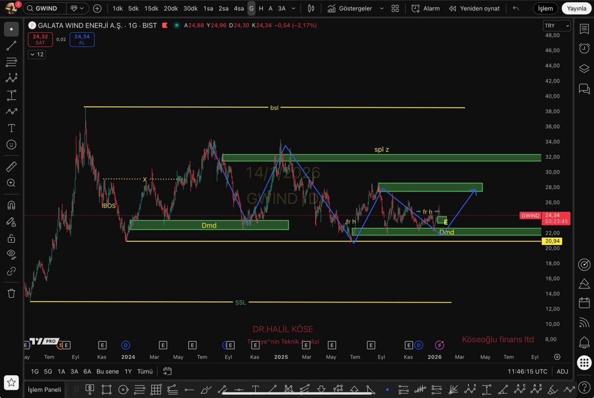Open the Fibonacci and Gann tools group

click(x=11, y=62)
